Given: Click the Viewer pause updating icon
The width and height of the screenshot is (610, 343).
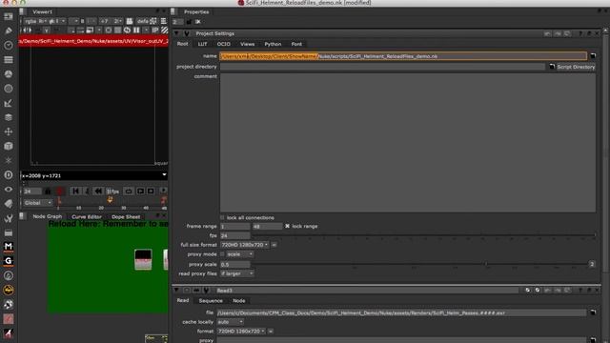Looking at the screenshot, I should [136, 30].
